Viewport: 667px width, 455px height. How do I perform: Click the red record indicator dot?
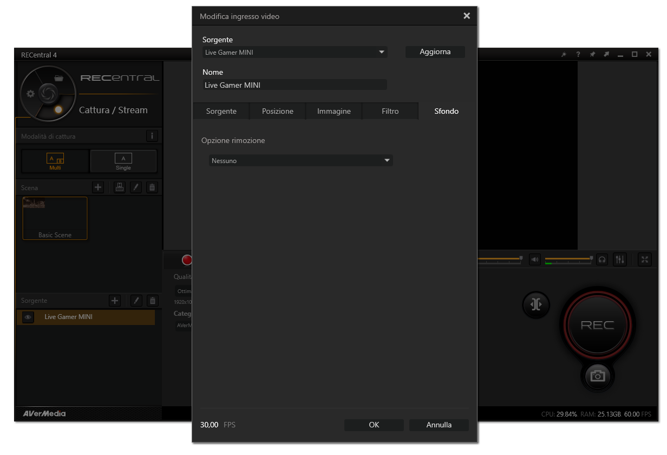click(187, 260)
